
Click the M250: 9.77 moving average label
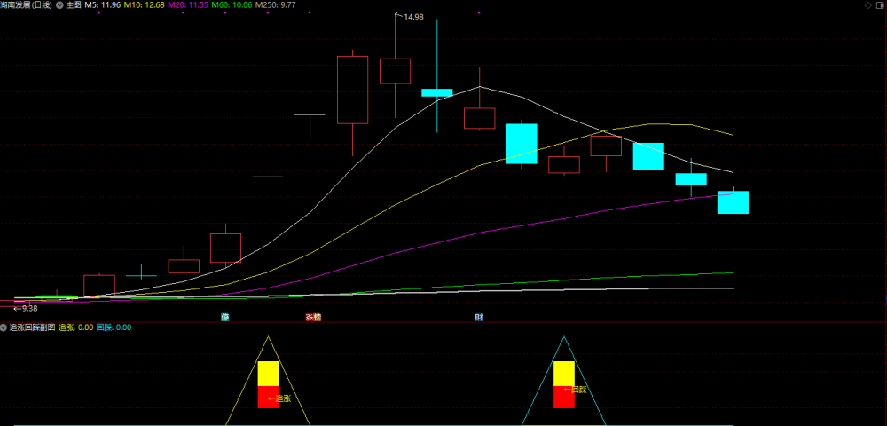pos(276,5)
